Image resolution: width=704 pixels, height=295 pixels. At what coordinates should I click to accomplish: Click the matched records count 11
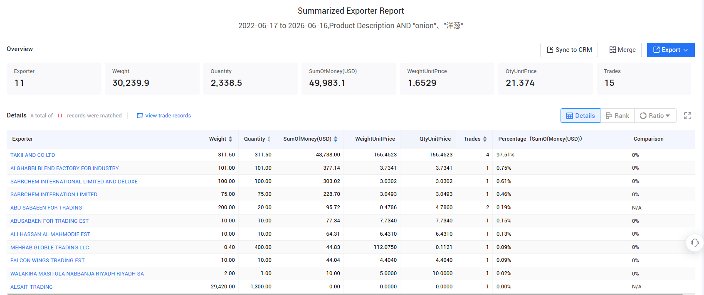tap(59, 116)
